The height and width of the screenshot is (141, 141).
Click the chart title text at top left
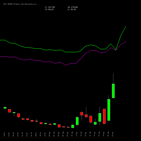tap(20, 4)
